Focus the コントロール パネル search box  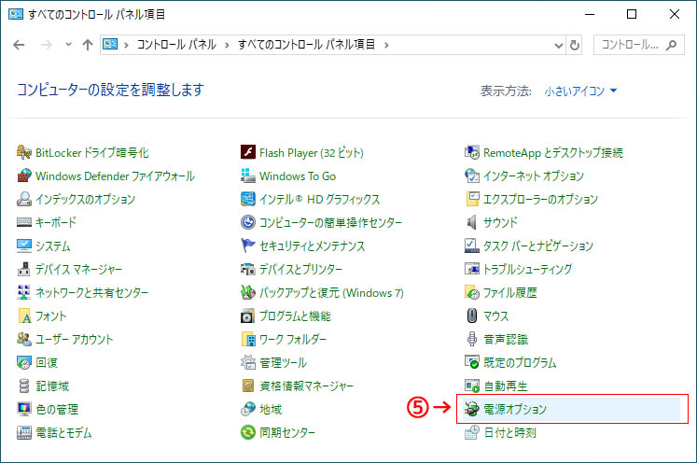639,45
